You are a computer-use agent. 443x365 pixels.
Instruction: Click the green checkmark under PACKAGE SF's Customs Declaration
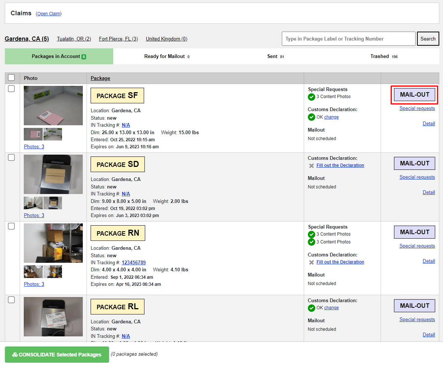pyautogui.click(x=312, y=117)
